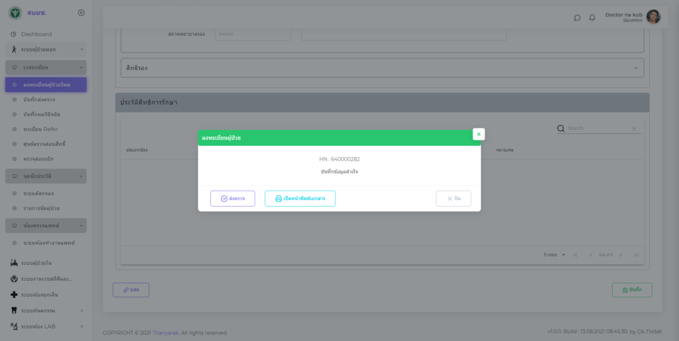
Task: Dismiss the dialog using green X icon
Action: [x=479, y=134]
